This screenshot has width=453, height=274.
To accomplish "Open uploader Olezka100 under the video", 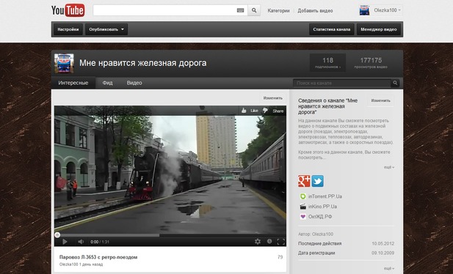I will click(69, 264).
